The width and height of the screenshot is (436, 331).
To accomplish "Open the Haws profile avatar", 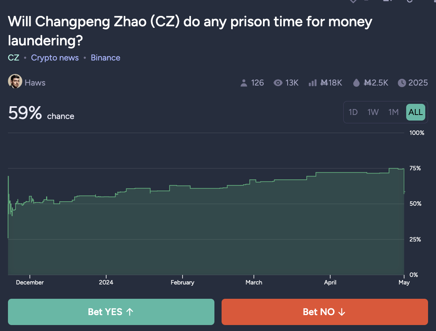I will 15,82.
